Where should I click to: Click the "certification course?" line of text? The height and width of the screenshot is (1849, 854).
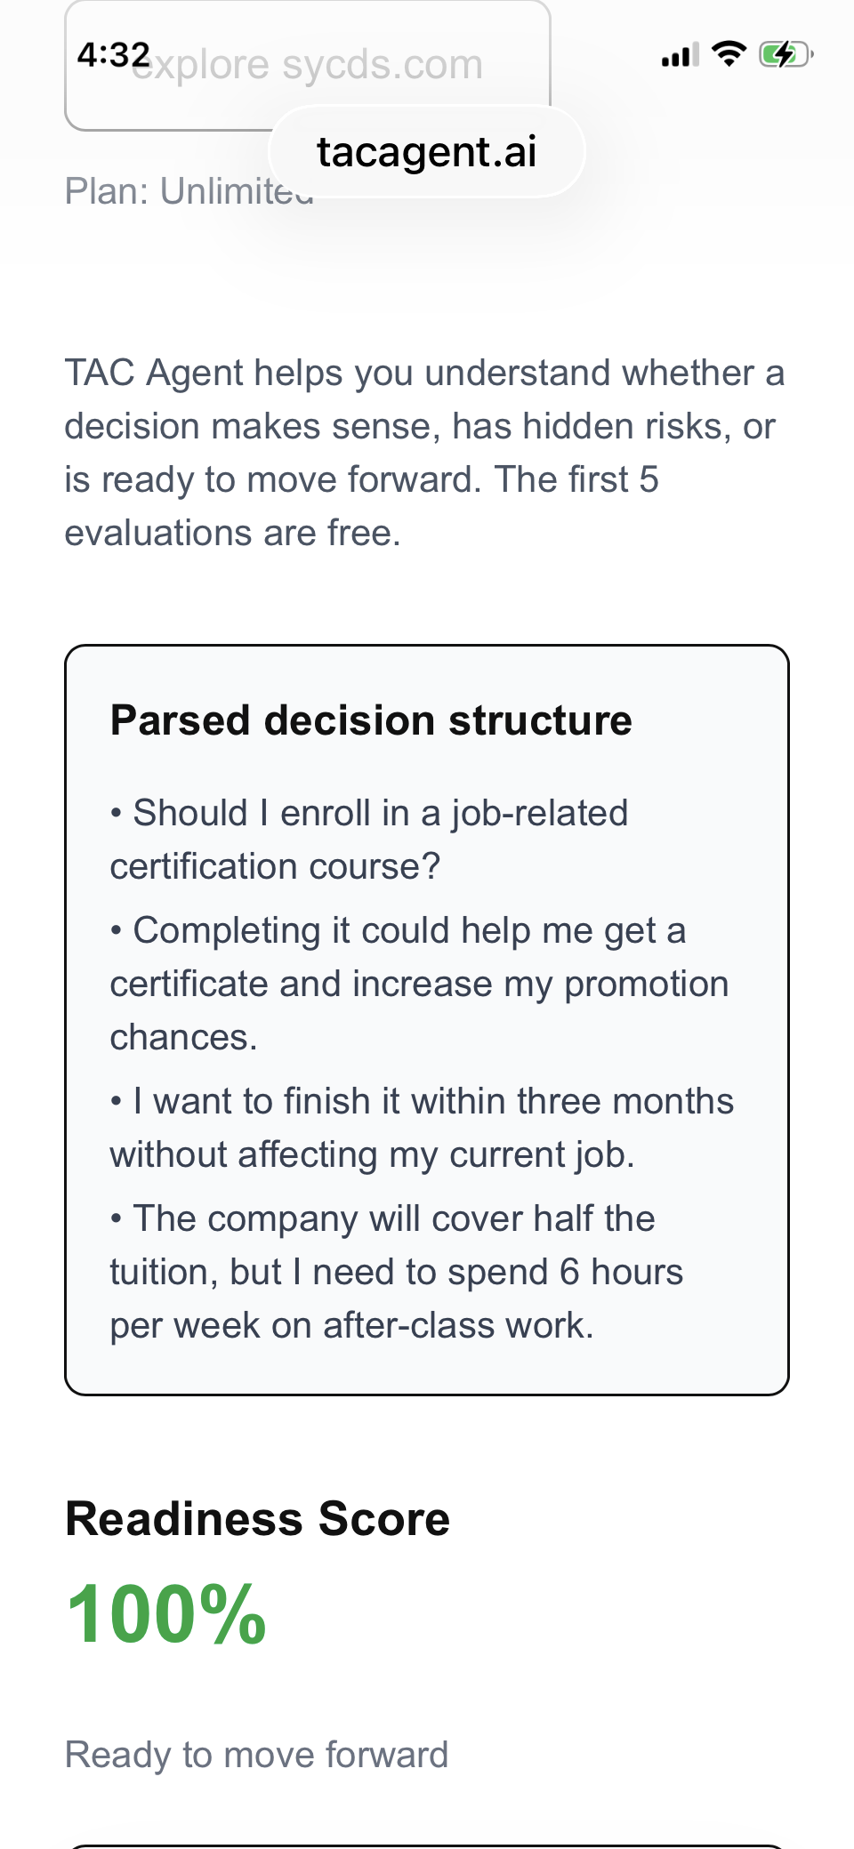[275, 866]
